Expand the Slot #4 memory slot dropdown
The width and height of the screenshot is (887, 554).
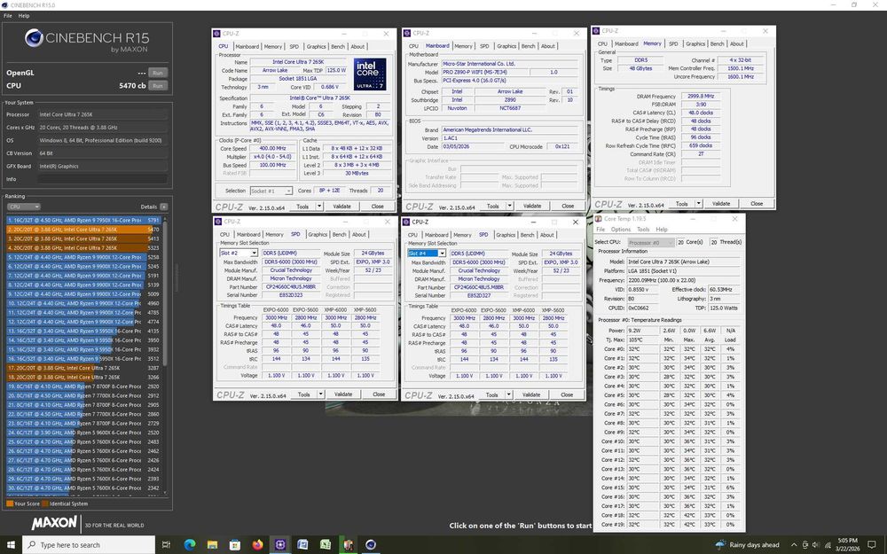click(x=442, y=254)
